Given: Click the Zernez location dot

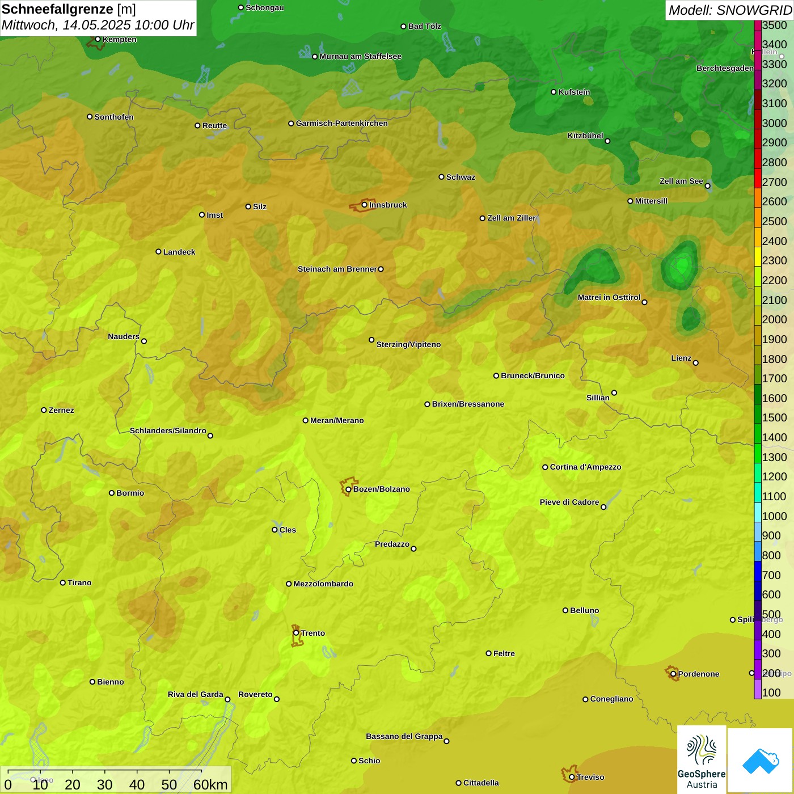Looking at the screenshot, I should pyautogui.click(x=44, y=410).
